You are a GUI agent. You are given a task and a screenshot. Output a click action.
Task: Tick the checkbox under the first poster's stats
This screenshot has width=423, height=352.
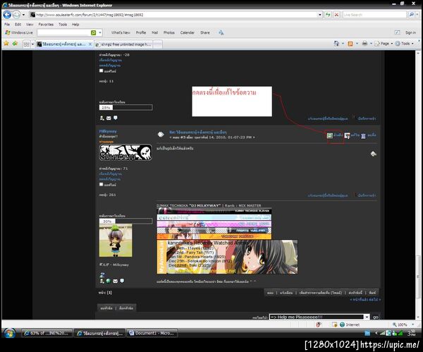point(101,71)
